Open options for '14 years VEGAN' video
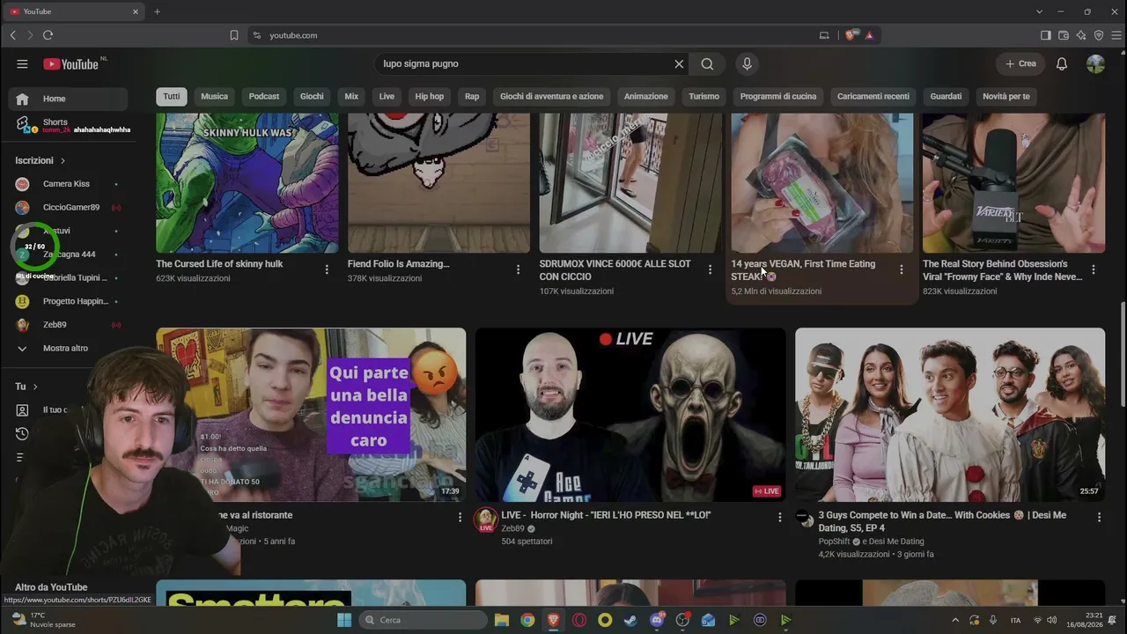 [901, 269]
